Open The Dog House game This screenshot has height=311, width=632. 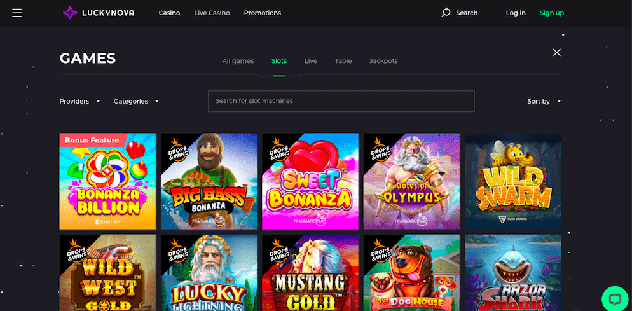[411, 273]
